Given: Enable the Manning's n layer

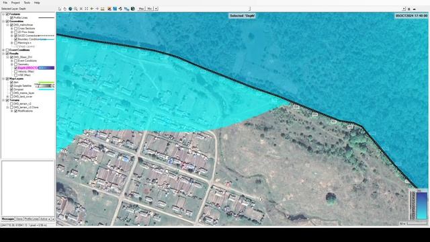Looking at the screenshot, I should (15, 43).
